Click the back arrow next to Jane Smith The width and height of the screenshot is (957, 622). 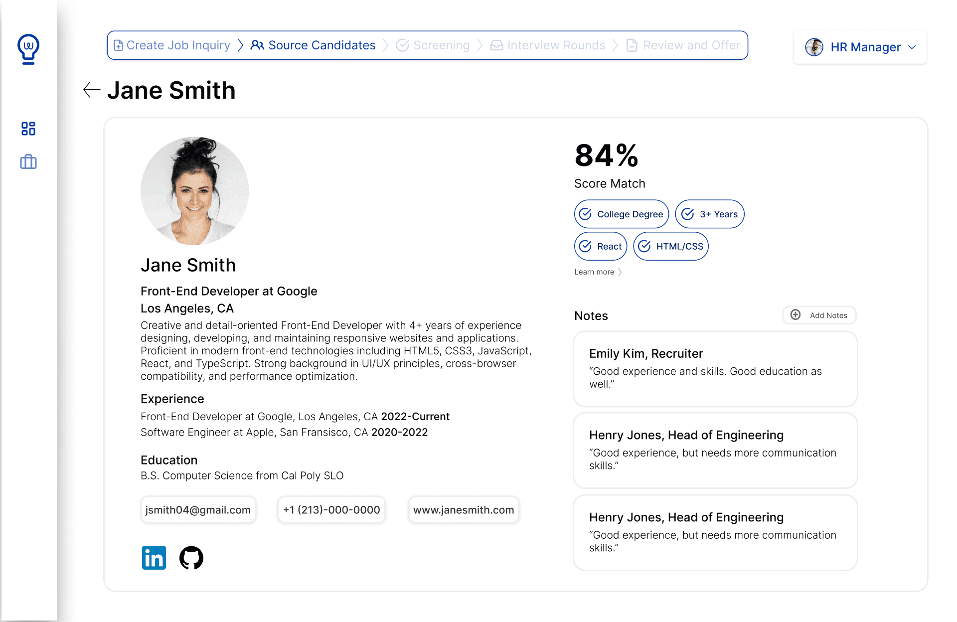tap(91, 90)
